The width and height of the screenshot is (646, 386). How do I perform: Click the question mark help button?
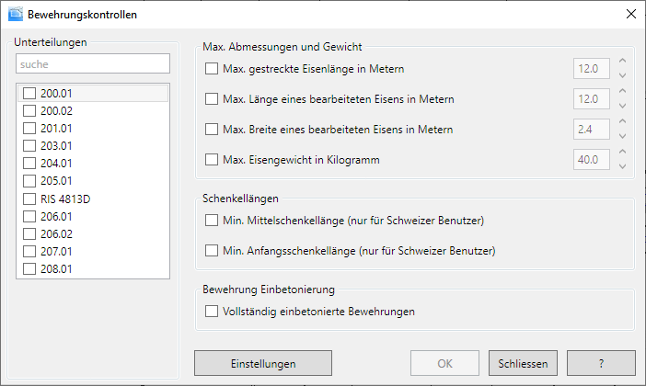[x=601, y=363]
